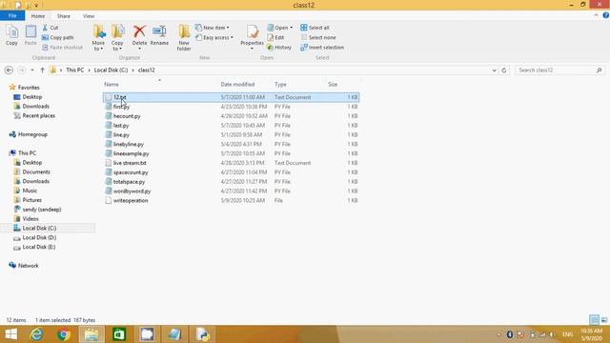The image size is (610, 343).
Task: Sort by Date modified column
Action: (237, 84)
